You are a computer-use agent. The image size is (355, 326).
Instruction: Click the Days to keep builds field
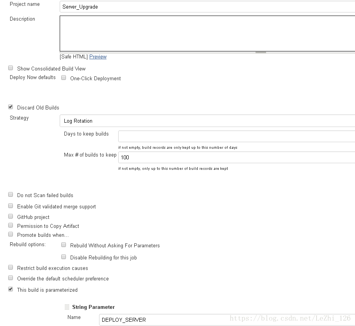(x=236, y=136)
